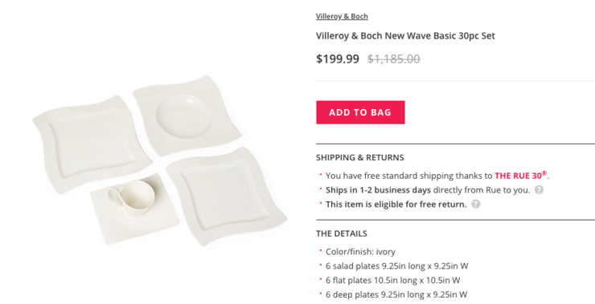Screen dimensions: 595x304
Task: Collapse The Details section heading
Action: [x=342, y=233]
